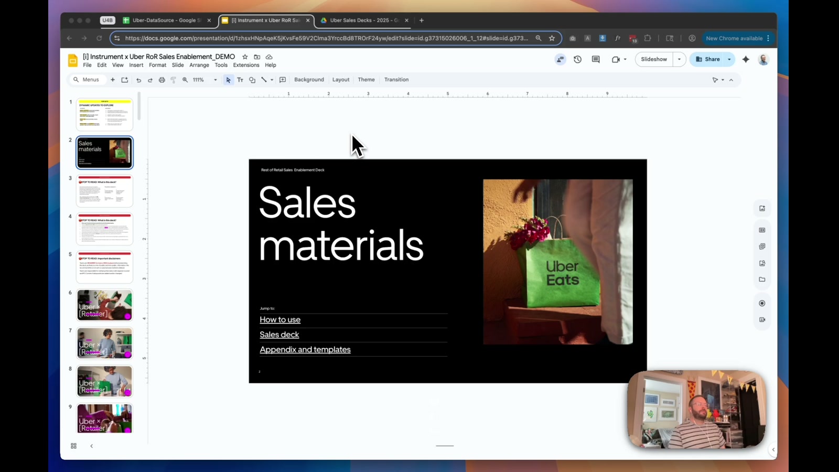Viewport: 839px width, 472px height.
Task: Click the Zoom magnifier tool icon
Action: [x=185, y=80]
